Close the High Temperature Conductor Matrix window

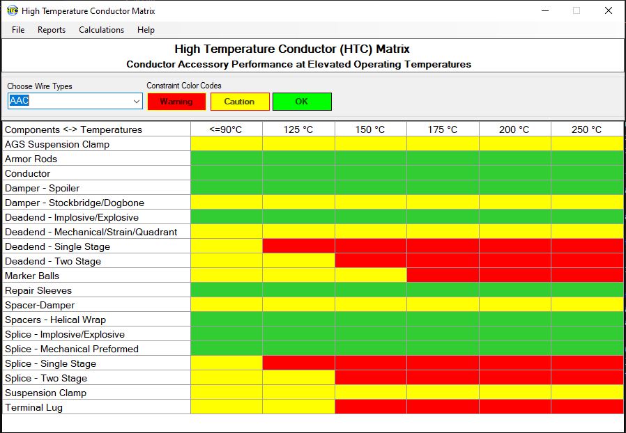coord(608,11)
